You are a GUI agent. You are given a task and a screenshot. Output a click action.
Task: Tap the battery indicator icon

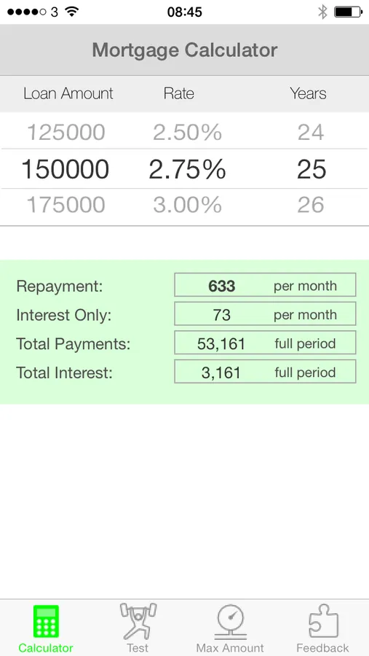pos(348,12)
